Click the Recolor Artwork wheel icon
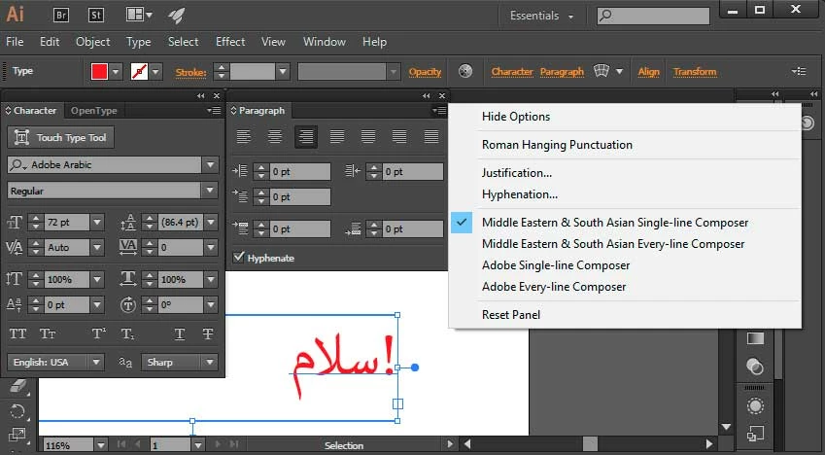The height and width of the screenshot is (455, 825). 465,71
